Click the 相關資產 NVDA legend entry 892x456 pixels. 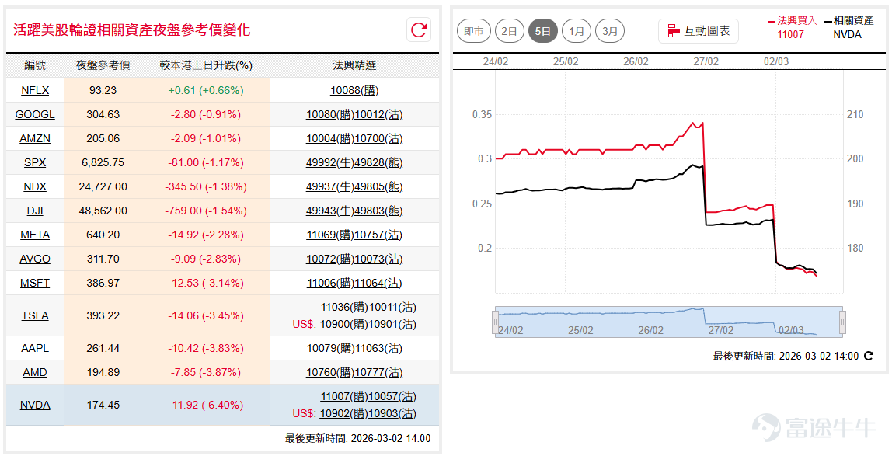click(x=848, y=27)
